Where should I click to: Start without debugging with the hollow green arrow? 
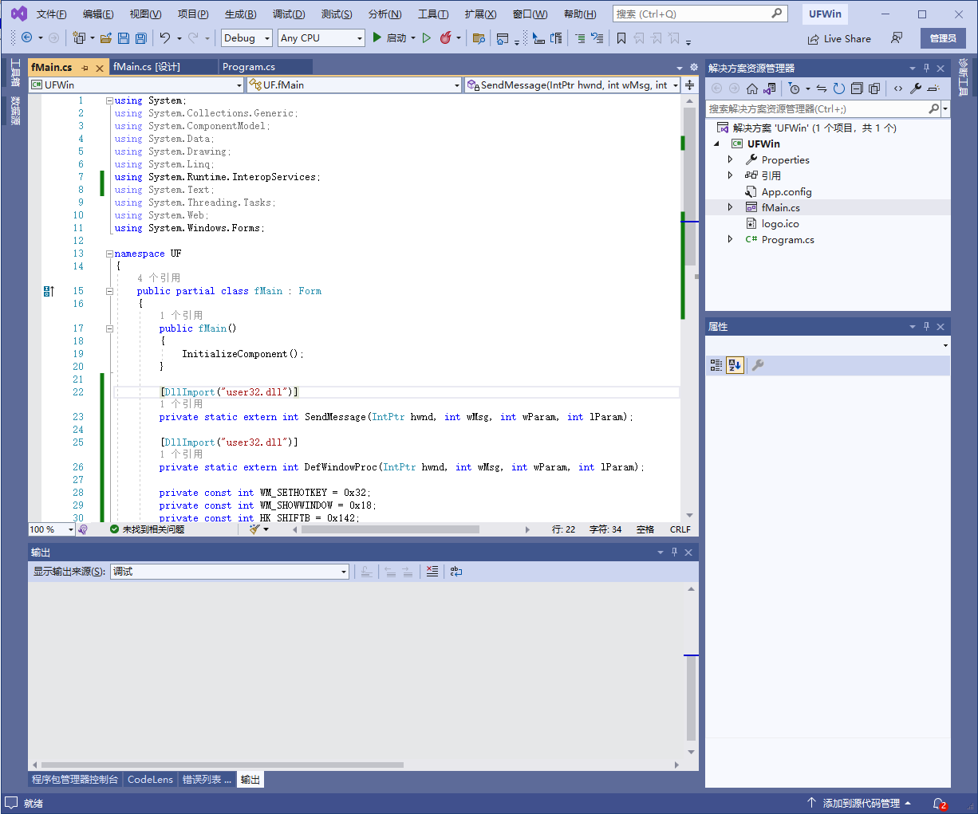click(x=427, y=38)
